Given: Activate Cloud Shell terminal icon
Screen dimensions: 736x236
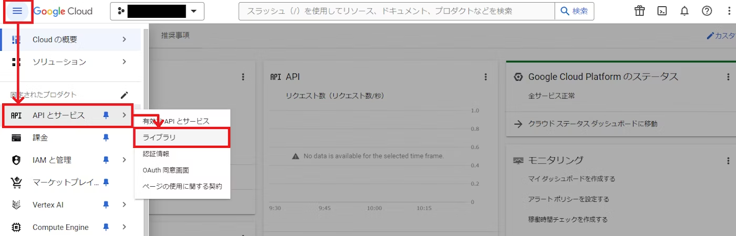Looking at the screenshot, I should point(662,11).
